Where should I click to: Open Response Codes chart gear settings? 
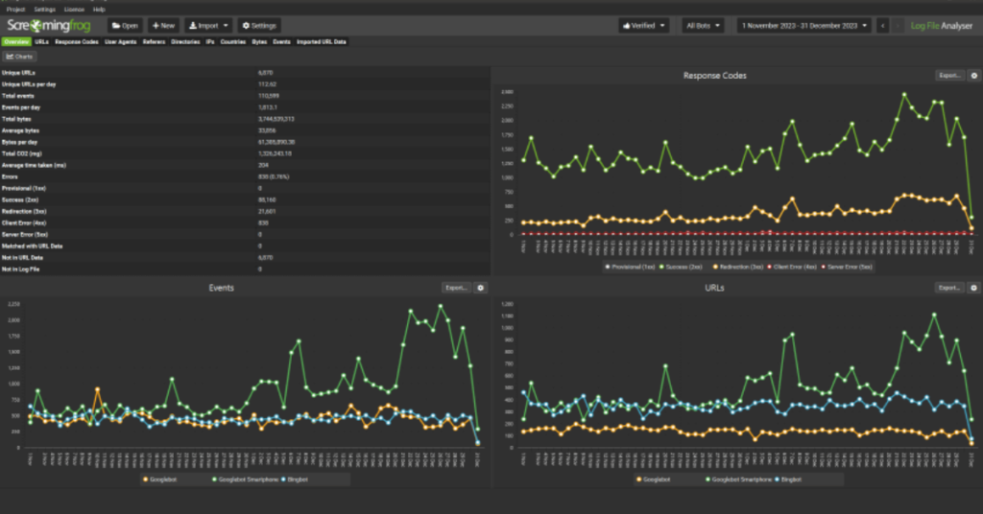tap(973, 75)
